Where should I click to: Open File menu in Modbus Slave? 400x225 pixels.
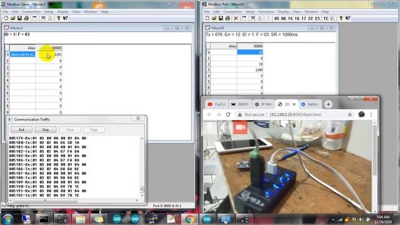point(6,12)
